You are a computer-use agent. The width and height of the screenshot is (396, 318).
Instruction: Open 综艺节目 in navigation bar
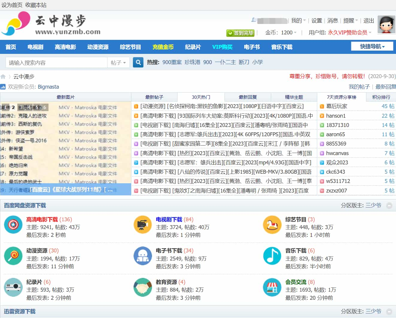(130, 47)
